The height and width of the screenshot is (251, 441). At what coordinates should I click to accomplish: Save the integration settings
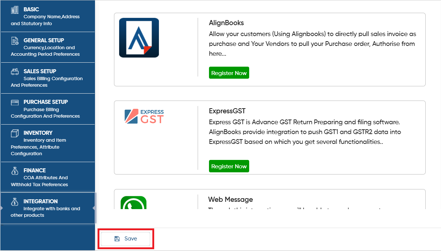(126, 239)
